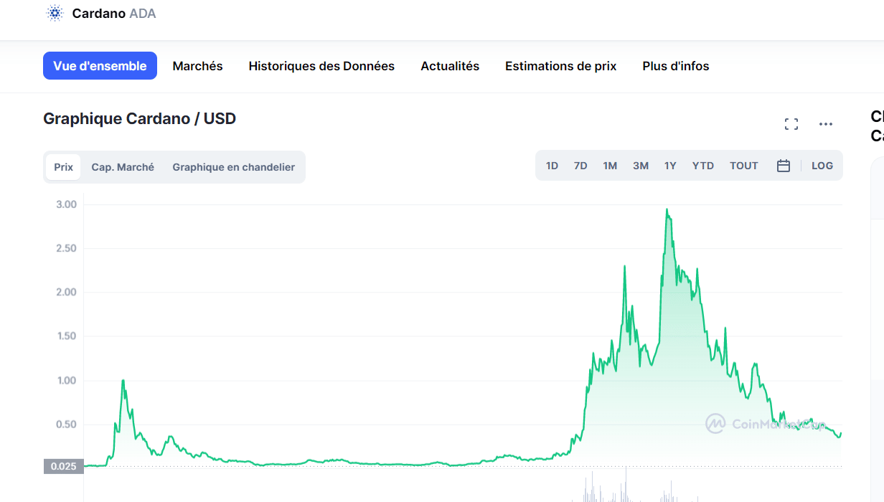Open the chart more options menu

[826, 124]
